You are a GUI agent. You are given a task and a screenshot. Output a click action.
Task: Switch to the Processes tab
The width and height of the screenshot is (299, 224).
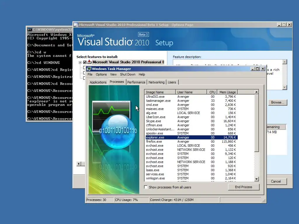(x=117, y=82)
